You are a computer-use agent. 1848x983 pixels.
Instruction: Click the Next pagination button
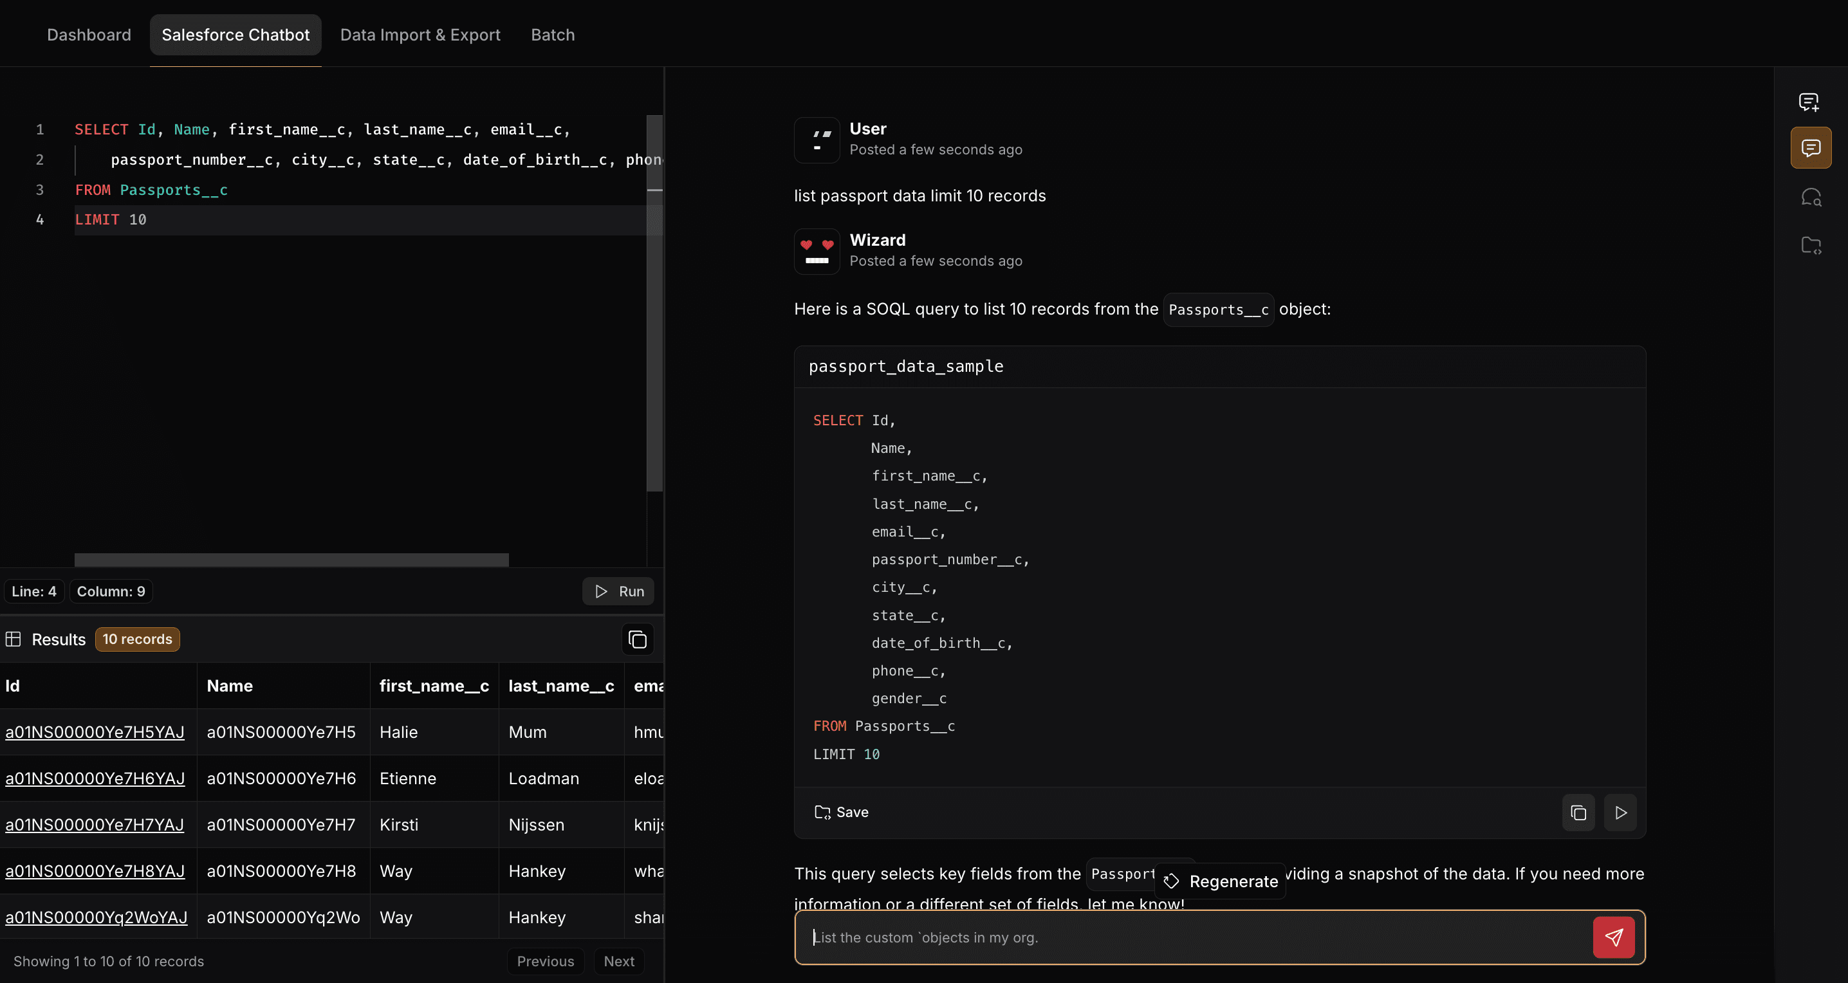tap(618, 960)
